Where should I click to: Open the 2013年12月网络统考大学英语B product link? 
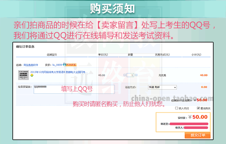pos(59,72)
